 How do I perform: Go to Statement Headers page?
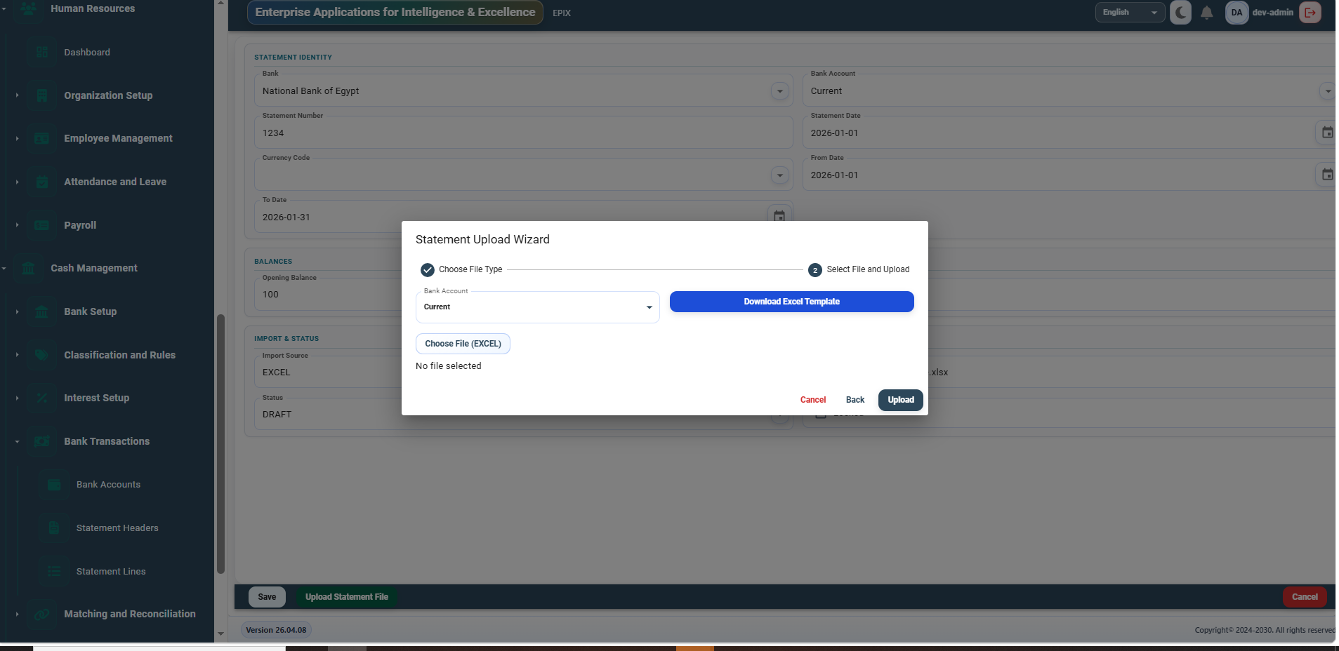117,528
